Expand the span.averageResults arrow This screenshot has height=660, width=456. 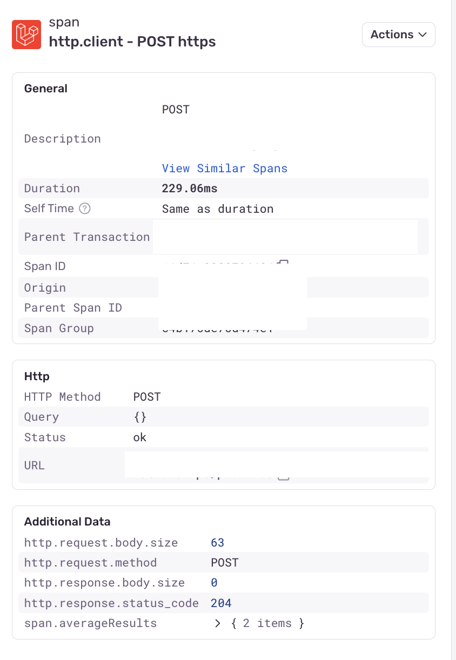(218, 623)
